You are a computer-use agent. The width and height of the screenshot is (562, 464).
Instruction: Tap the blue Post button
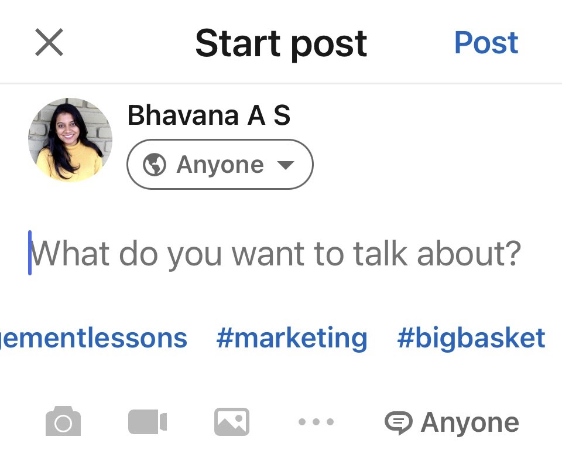[486, 43]
